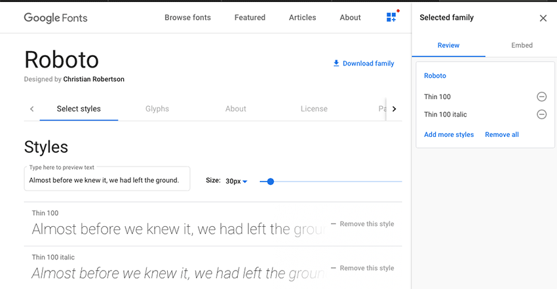Open the About item in the top navigation bar
The image size is (557, 289).
350,18
